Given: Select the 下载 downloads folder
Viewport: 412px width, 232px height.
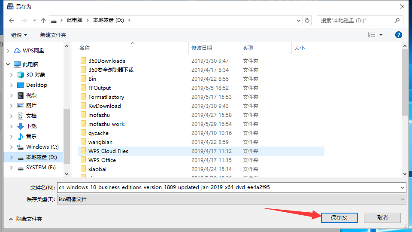Looking at the screenshot, I should [31, 126].
